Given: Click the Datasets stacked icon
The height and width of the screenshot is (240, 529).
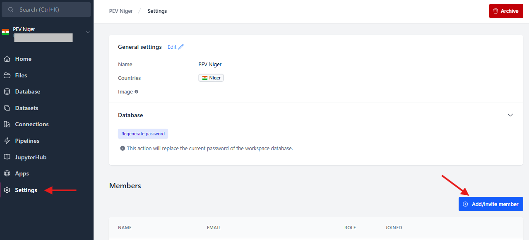Looking at the screenshot, I should (x=7, y=108).
